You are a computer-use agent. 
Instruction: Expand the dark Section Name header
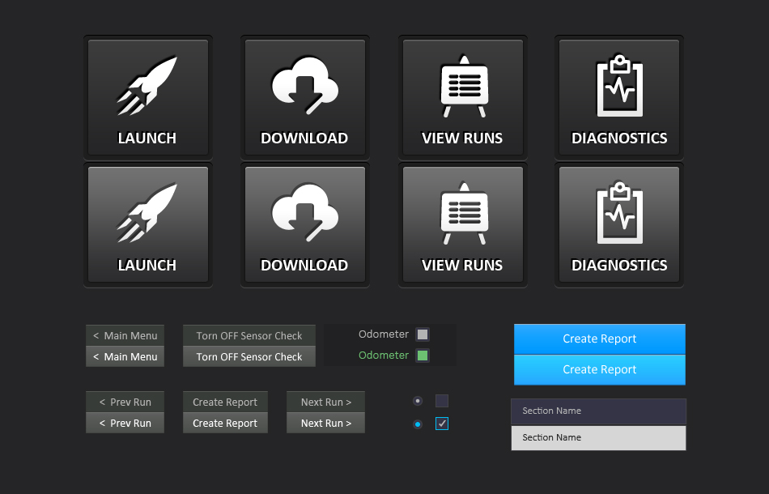point(598,411)
